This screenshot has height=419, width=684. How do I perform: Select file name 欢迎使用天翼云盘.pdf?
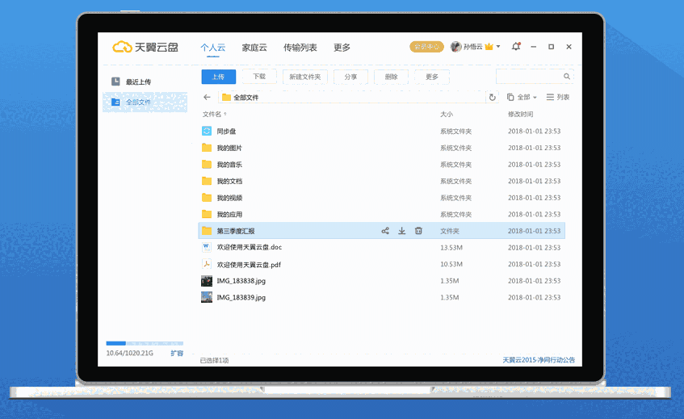tap(249, 264)
